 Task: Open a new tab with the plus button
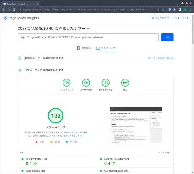tap(44, 4)
